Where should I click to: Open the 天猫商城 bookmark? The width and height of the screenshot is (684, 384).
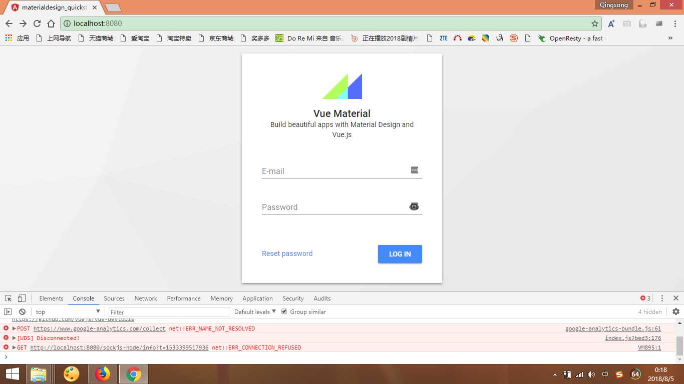96,38
